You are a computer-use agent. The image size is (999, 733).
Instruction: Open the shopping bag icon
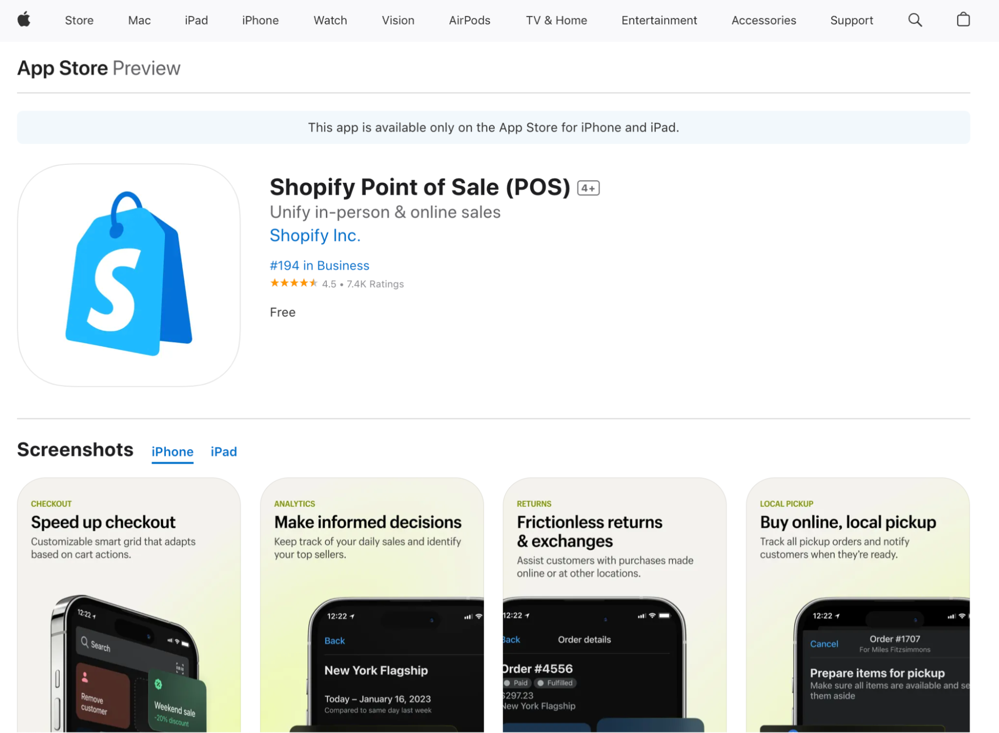[x=963, y=20]
